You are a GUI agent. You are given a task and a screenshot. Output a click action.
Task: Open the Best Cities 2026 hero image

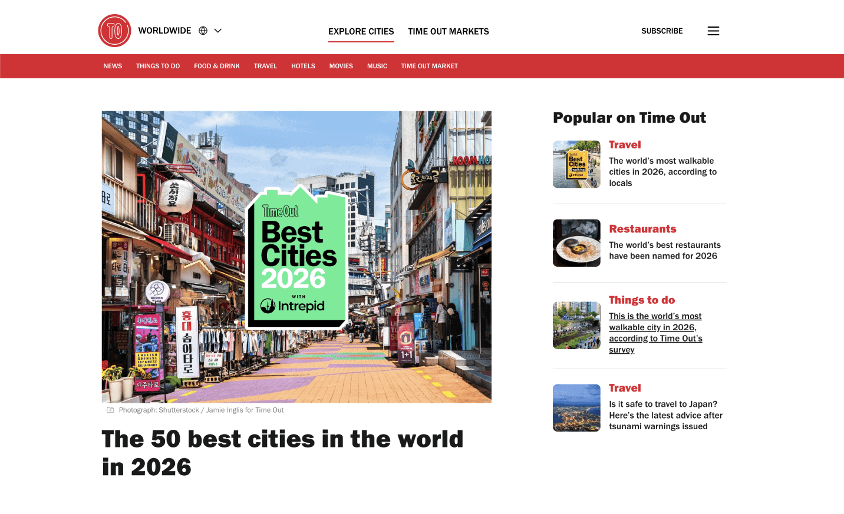[x=296, y=257]
